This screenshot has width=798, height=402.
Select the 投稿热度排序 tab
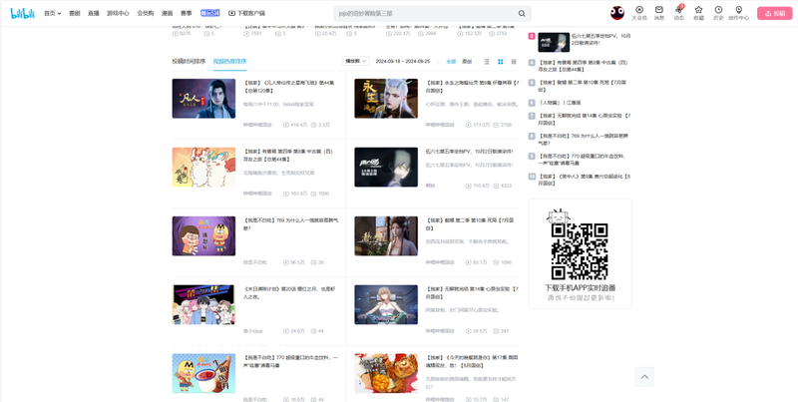pos(229,62)
